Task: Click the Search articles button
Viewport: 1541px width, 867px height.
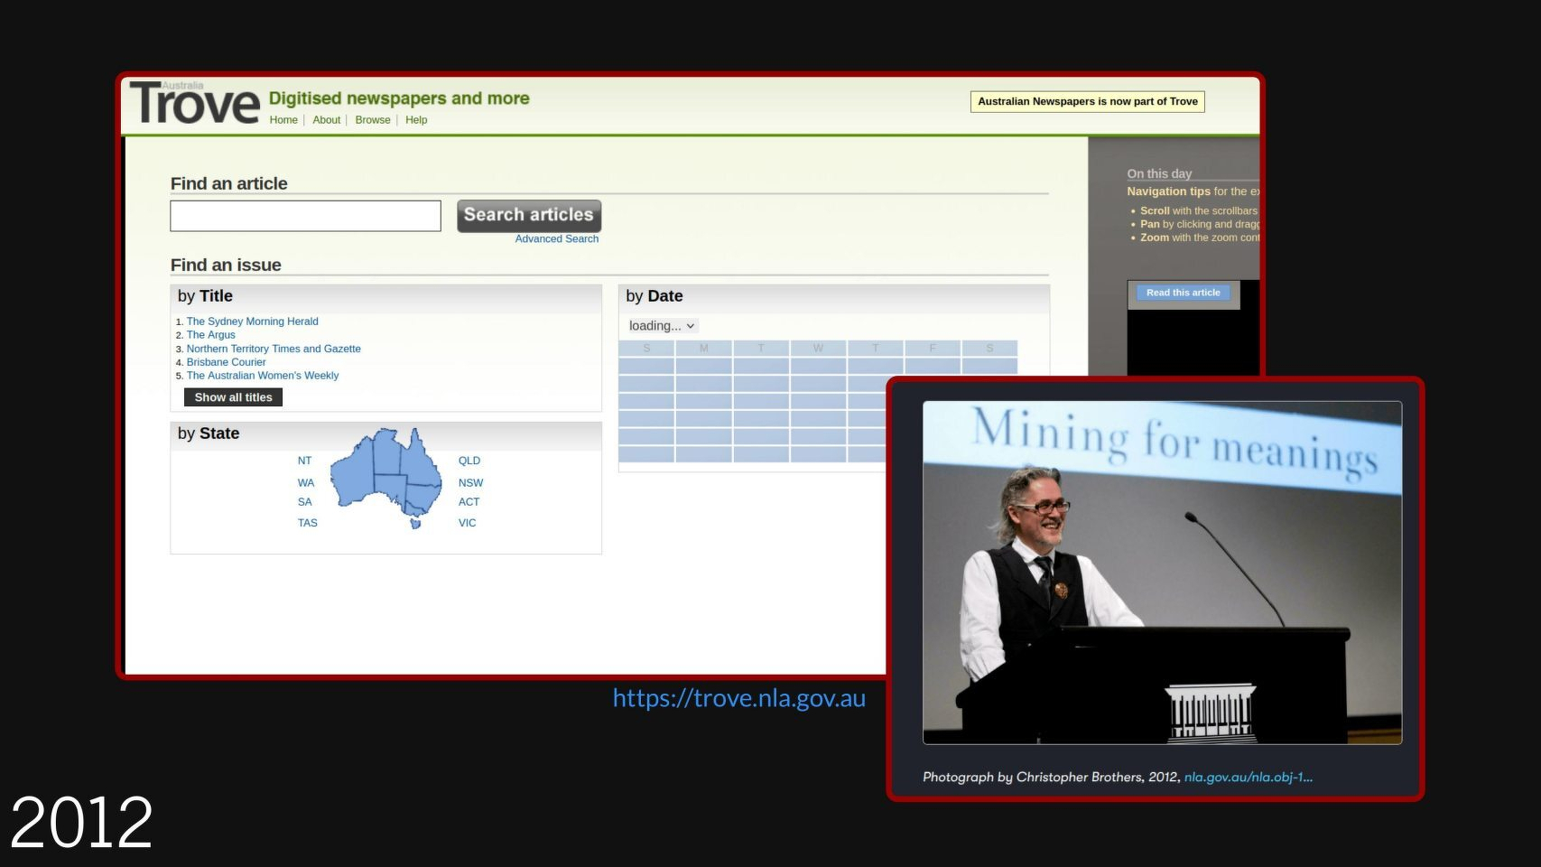Action: coord(529,216)
